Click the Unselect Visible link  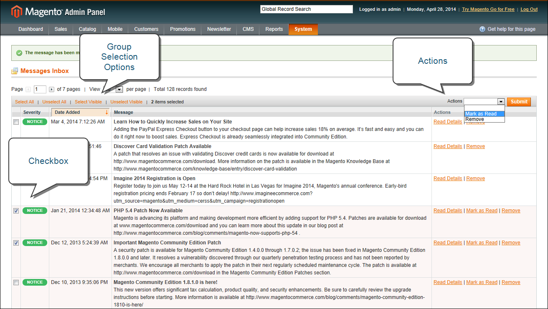coord(127,102)
